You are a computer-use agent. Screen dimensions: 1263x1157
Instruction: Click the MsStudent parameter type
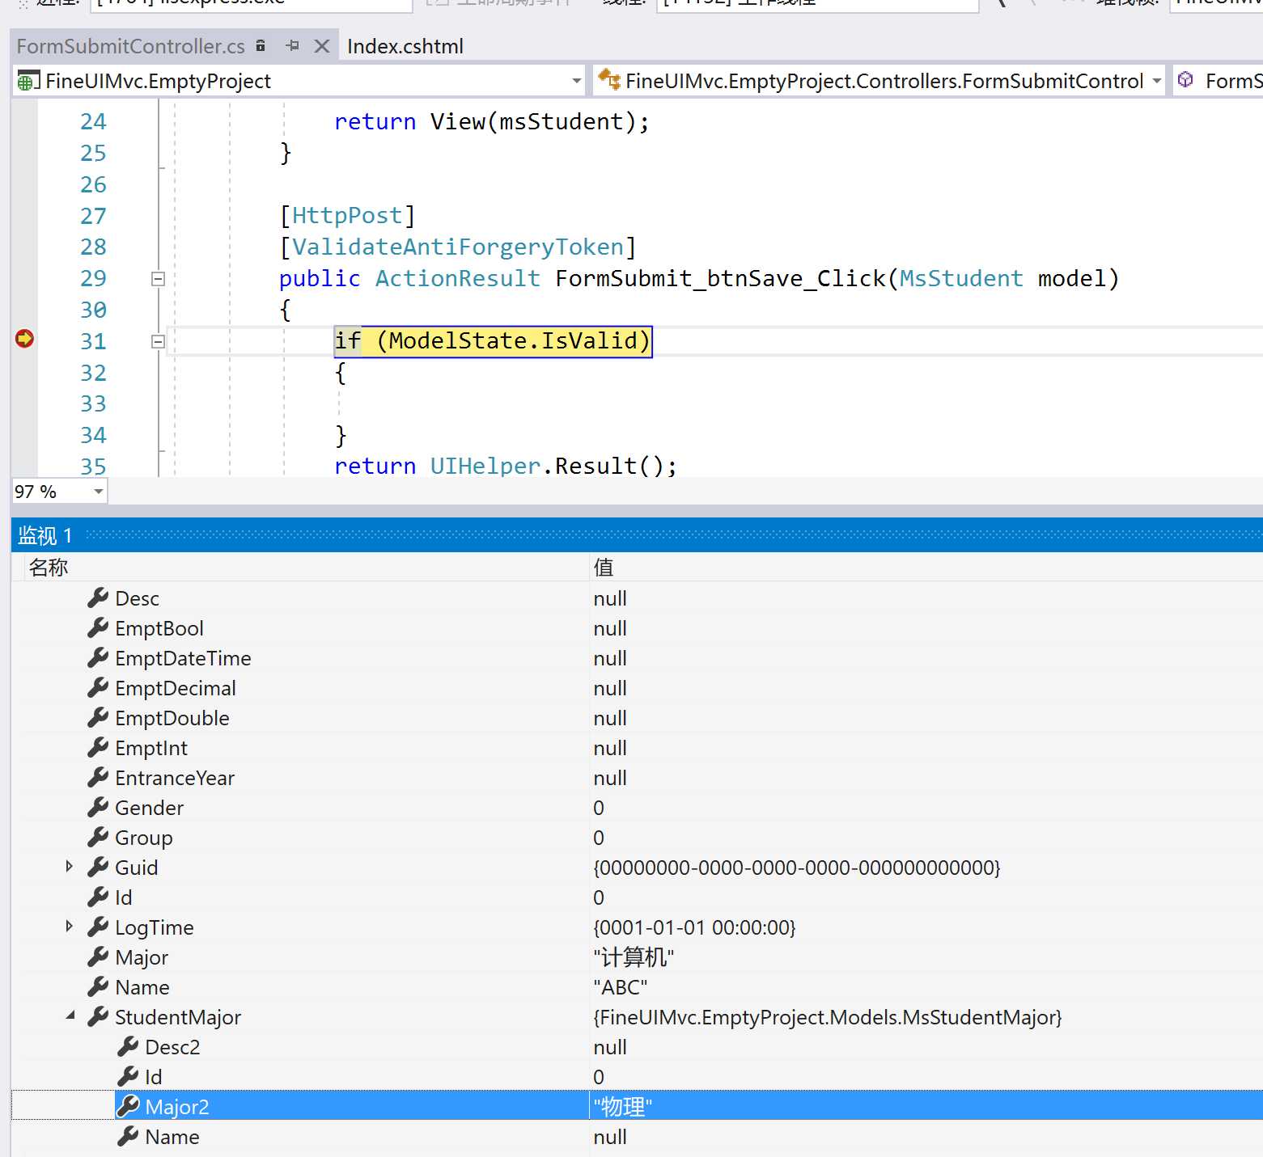961,279
